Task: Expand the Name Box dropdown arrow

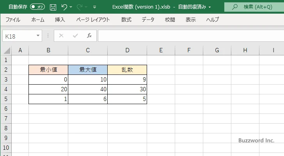Action: tap(38, 35)
